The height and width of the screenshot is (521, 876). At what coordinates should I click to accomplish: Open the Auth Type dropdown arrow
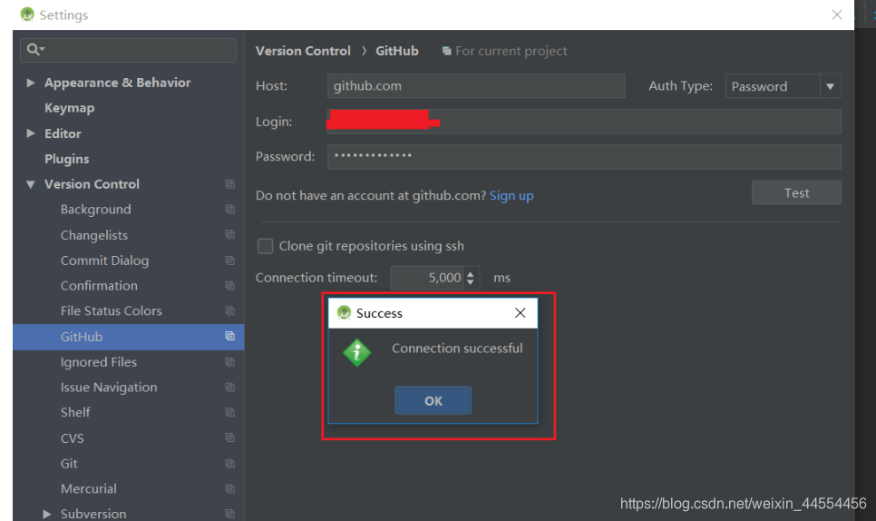[x=830, y=86]
